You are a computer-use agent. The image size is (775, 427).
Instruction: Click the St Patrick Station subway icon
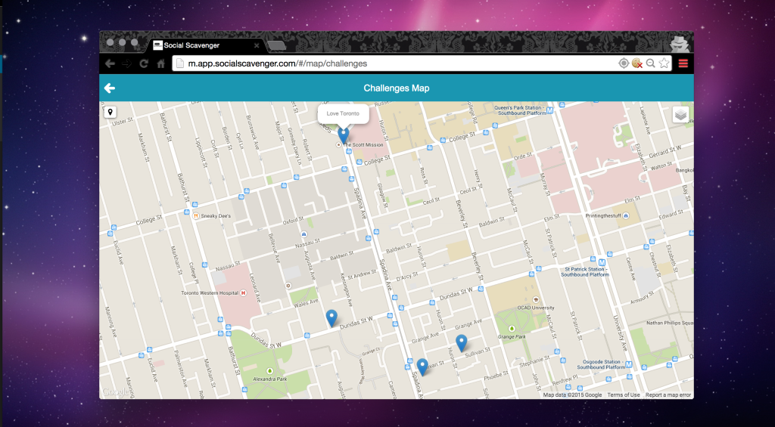coord(602,262)
